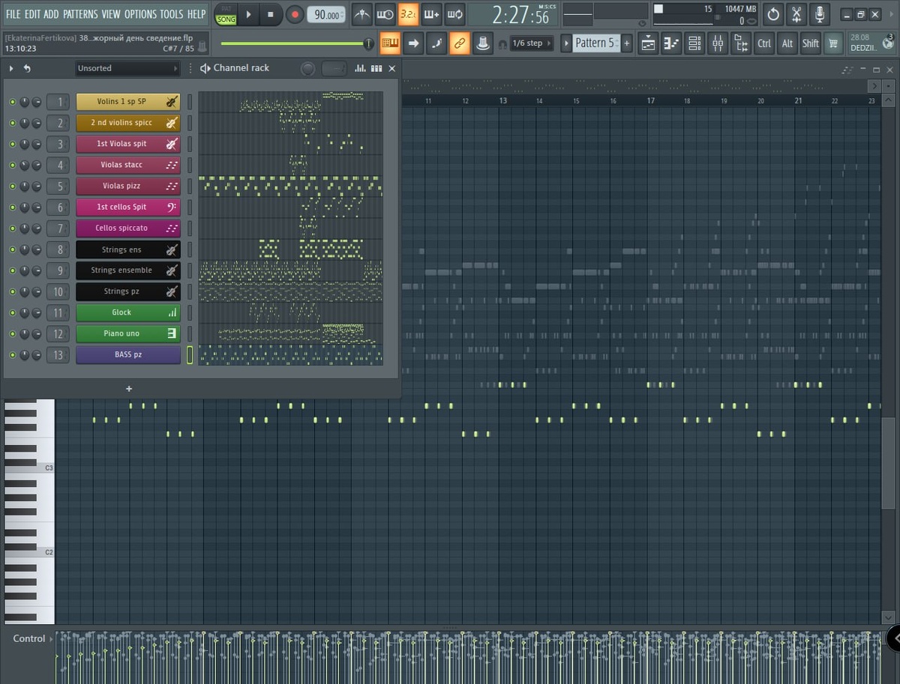Open the OPTIONS menu
Screen dimensions: 900x684
[x=140, y=14]
